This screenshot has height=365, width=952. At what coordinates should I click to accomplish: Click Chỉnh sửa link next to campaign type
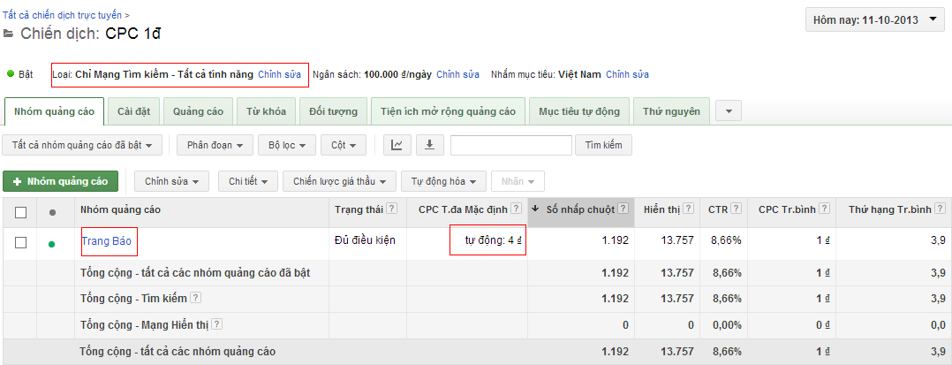click(279, 75)
